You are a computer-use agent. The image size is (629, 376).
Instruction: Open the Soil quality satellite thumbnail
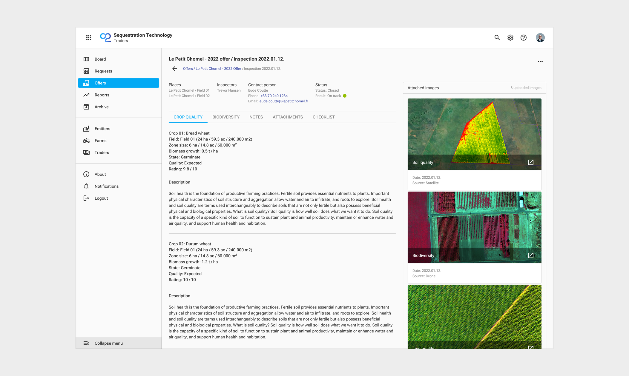click(x=474, y=134)
